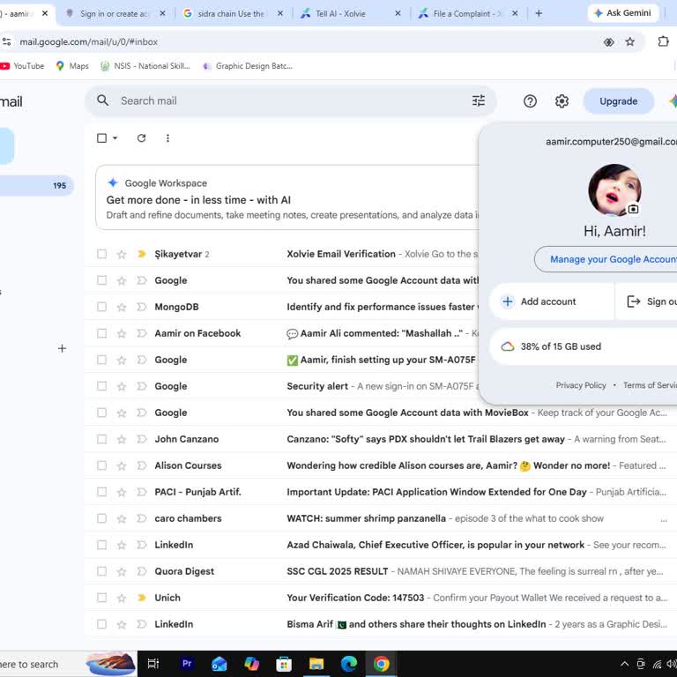The height and width of the screenshot is (677, 677).
Task: Toggle importance marker on caro chambers email
Action: (142, 518)
